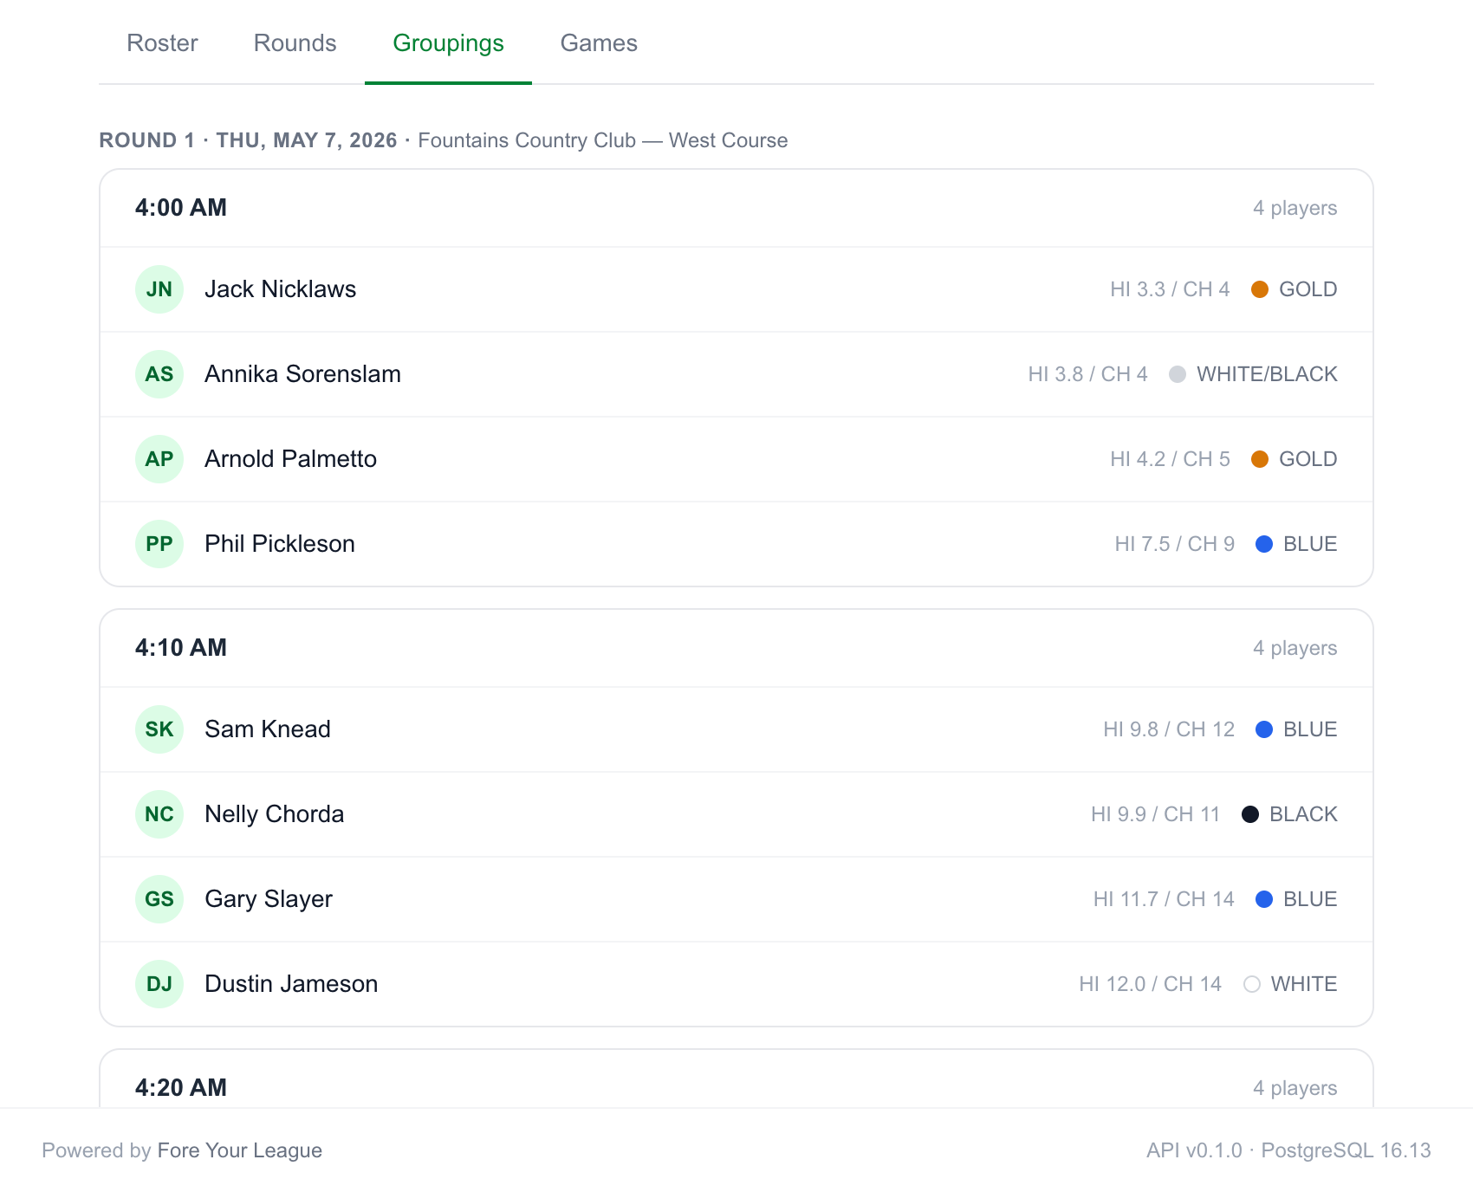Open the Fore Your League link
The image size is (1473, 1192).
tap(240, 1150)
